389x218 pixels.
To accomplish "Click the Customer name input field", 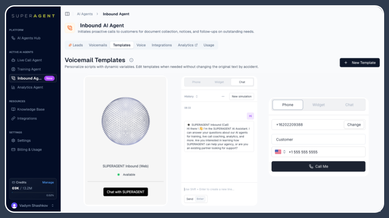I will point(318,139).
